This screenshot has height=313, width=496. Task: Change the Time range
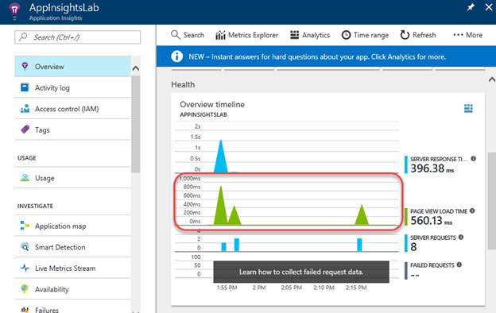[x=365, y=35]
